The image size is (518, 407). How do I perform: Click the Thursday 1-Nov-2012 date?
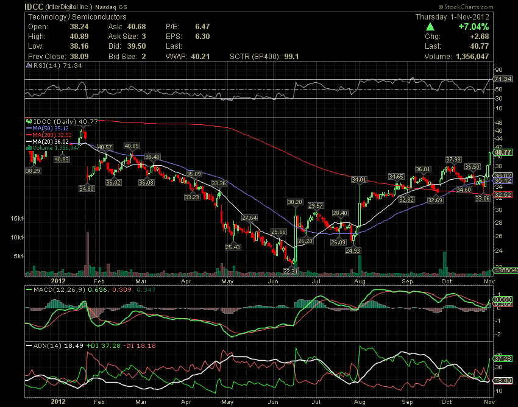click(452, 17)
